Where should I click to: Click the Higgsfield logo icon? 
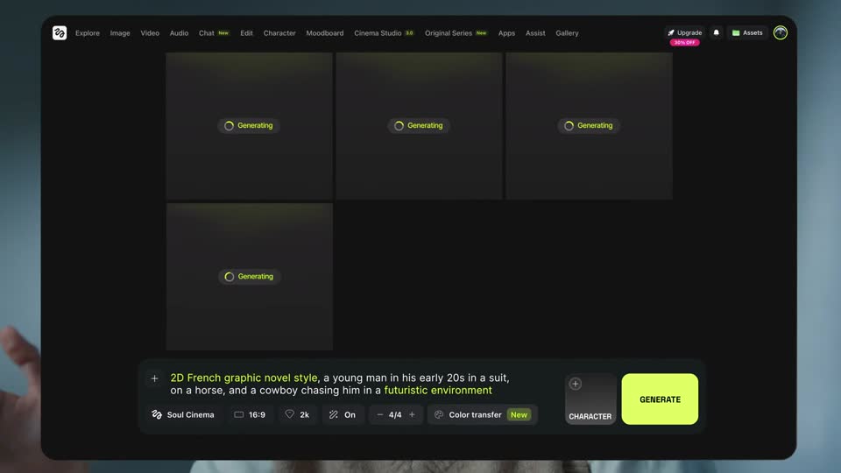60,32
